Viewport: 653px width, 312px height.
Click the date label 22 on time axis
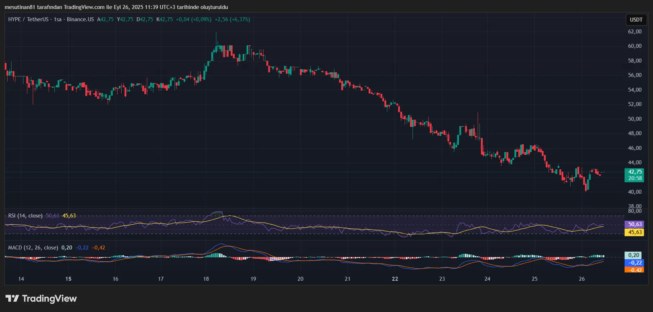click(395, 279)
